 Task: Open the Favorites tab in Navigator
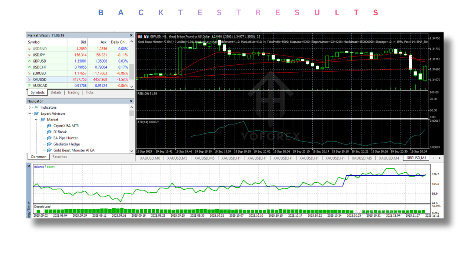(x=59, y=157)
